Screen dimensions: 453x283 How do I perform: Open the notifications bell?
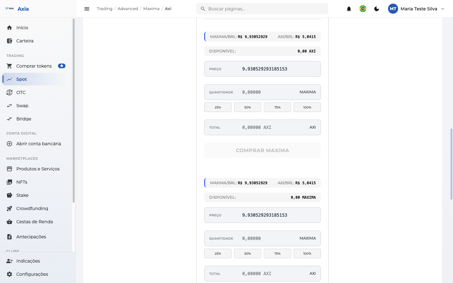click(x=349, y=9)
